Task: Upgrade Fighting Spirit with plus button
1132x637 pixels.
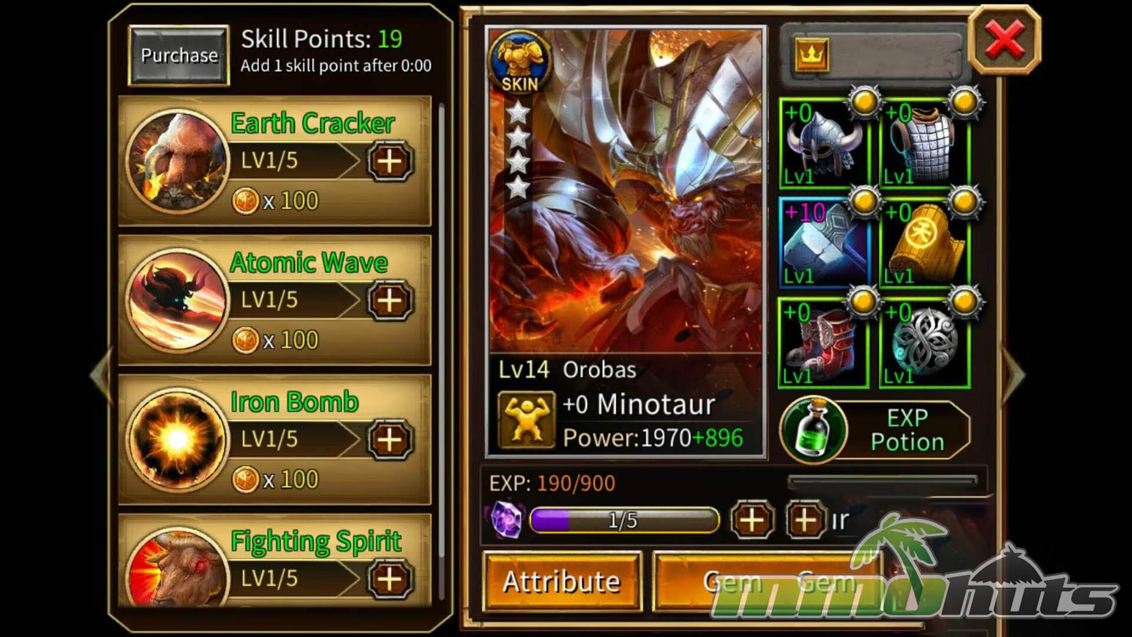Action: tap(390, 579)
